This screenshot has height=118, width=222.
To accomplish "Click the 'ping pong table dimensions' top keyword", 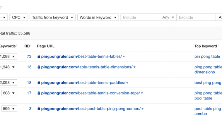I will [x=208, y=69].
